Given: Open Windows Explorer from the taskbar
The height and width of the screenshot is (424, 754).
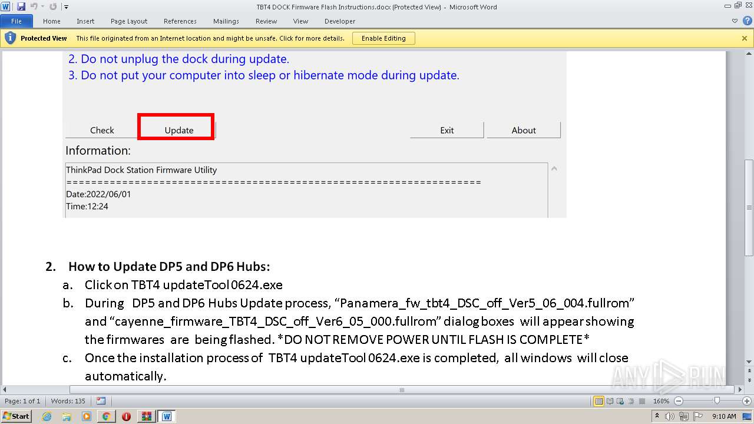Looking at the screenshot, I should [67, 416].
